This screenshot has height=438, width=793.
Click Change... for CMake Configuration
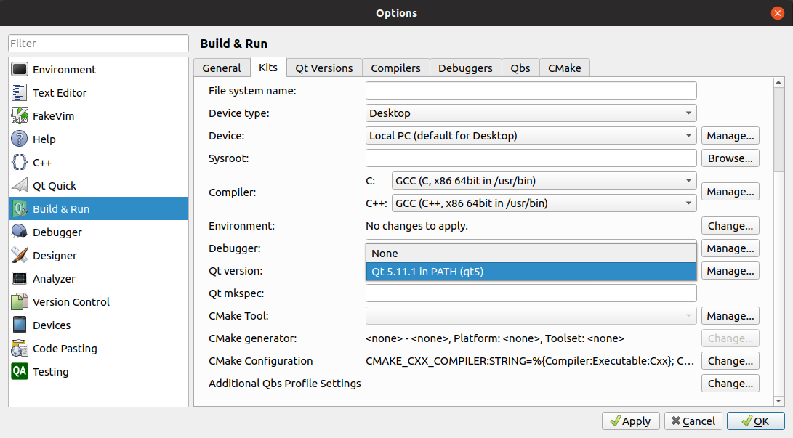click(730, 361)
